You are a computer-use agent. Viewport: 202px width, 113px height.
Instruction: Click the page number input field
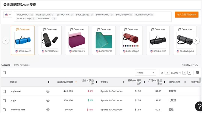tap(168, 73)
